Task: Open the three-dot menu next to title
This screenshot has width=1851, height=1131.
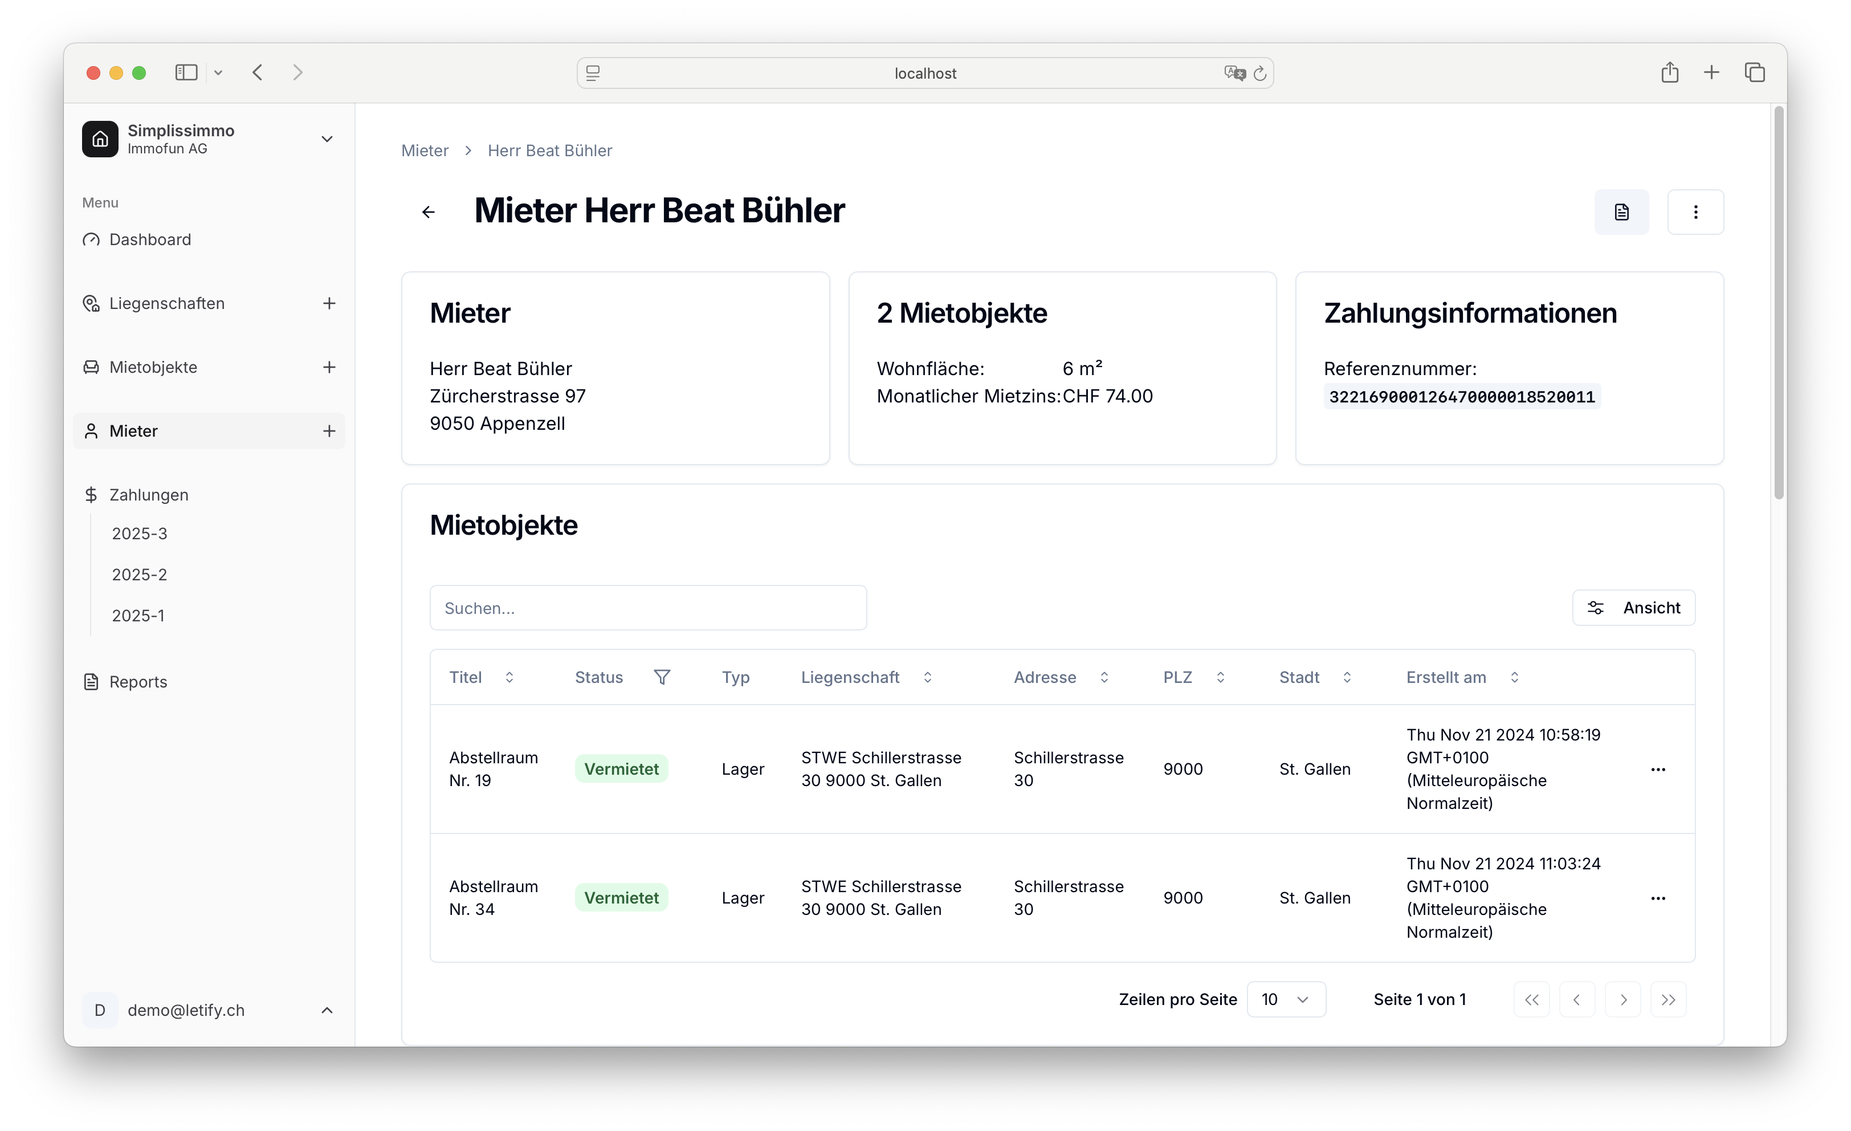Action: [1695, 212]
